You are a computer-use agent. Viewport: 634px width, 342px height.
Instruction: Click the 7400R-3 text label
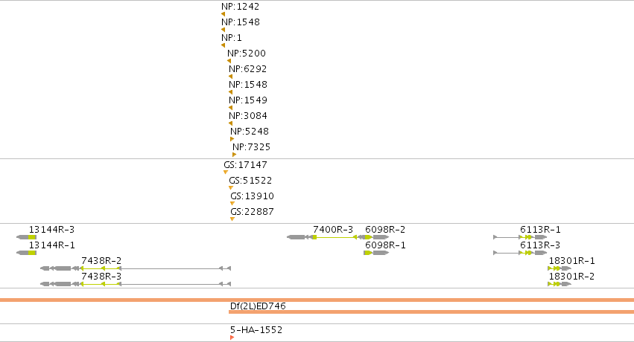pos(333,230)
